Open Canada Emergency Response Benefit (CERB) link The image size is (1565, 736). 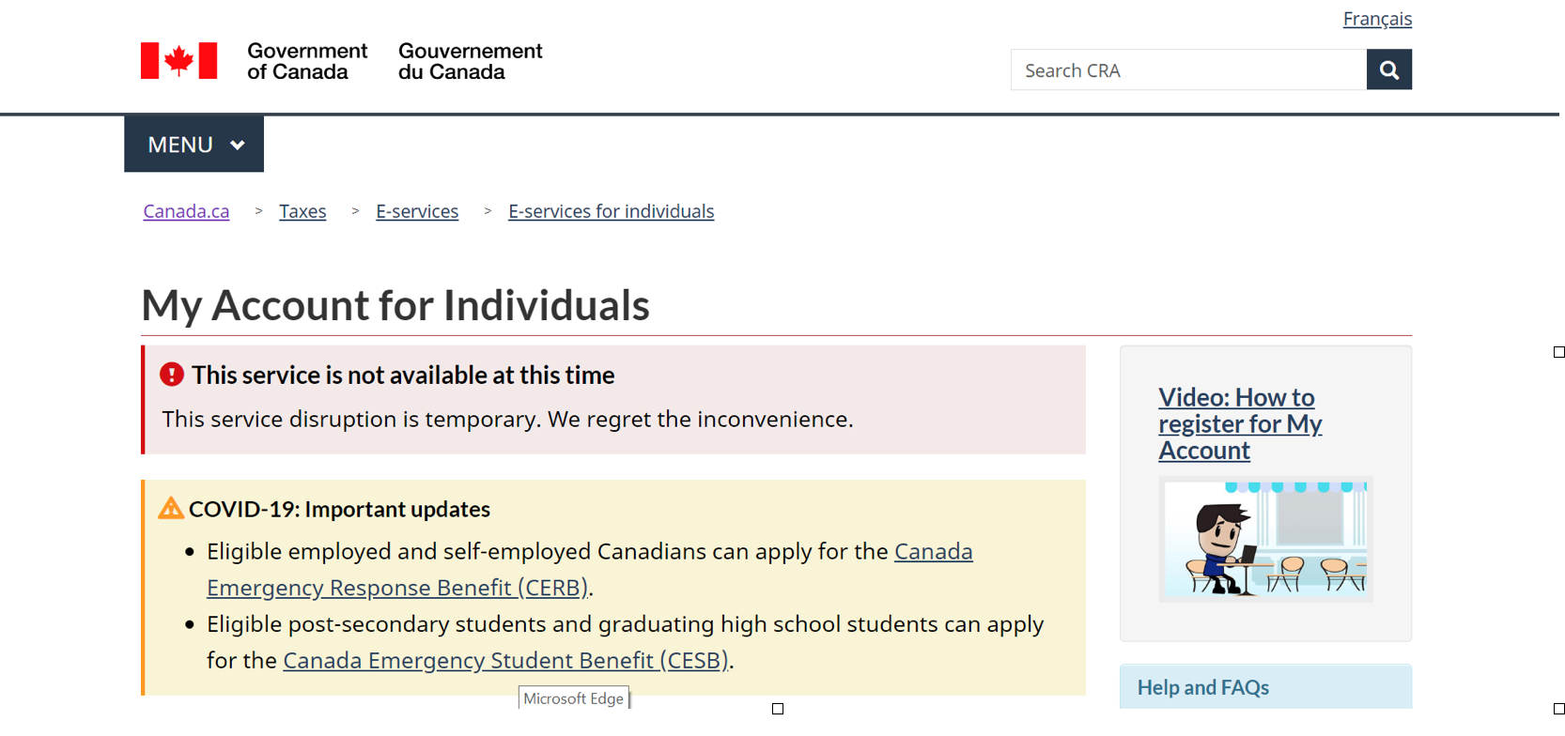[x=590, y=569]
